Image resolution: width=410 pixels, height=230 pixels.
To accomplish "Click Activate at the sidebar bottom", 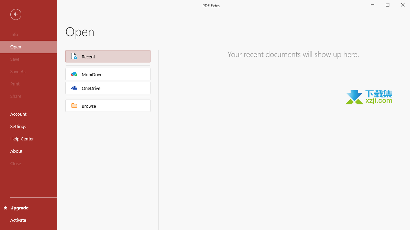I will [29, 220].
